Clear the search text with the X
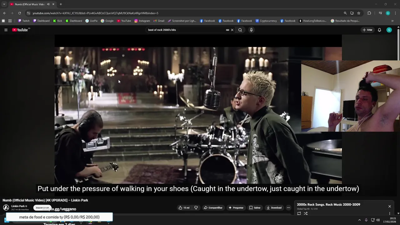The height and width of the screenshot is (225, 400). 232,30
